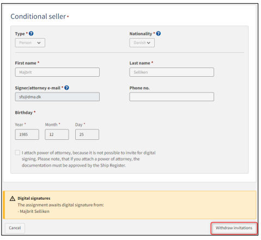
Task: Open the Type dropdown showing Person
Action: 30,43
